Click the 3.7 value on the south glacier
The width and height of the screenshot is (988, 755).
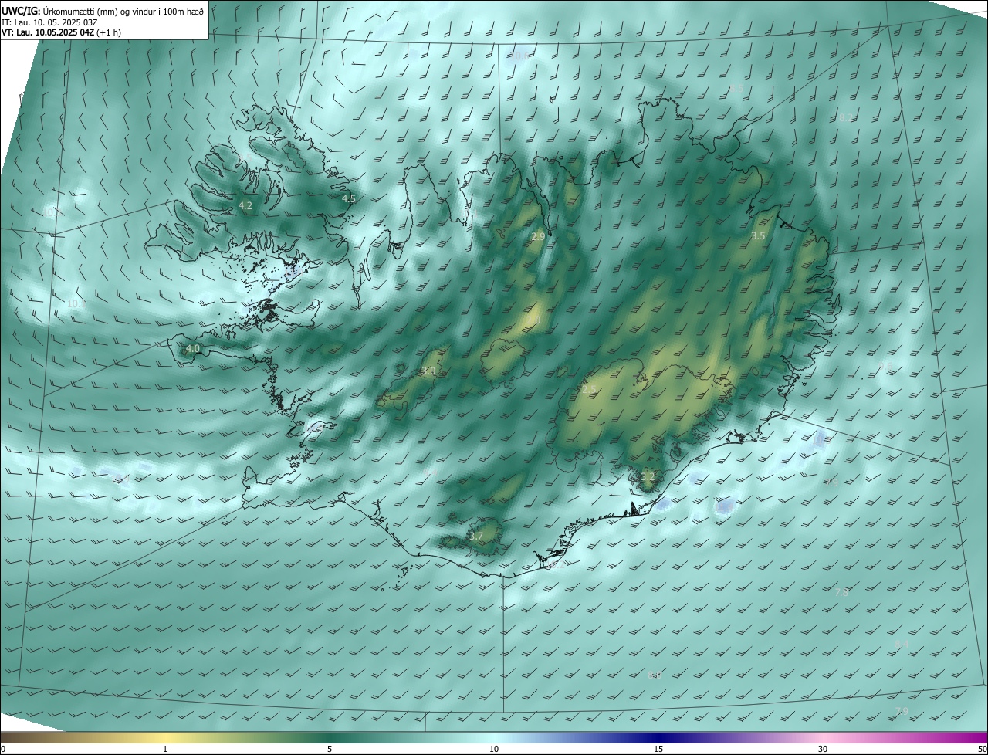click(475, 536)
